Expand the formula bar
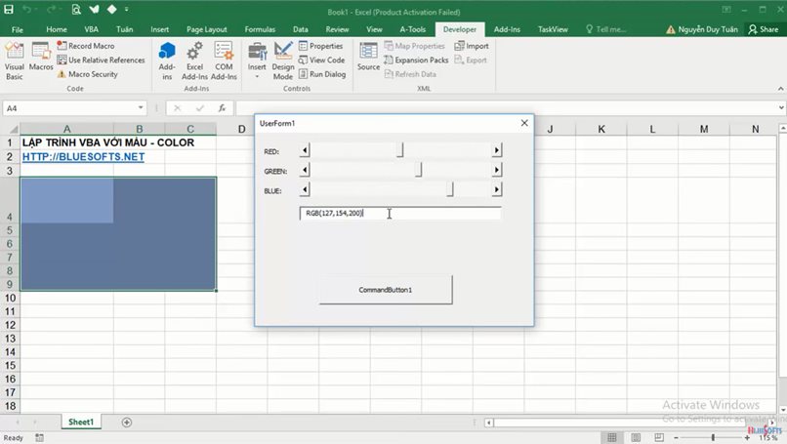Screen dimensions: 787x444 (778, 108)
